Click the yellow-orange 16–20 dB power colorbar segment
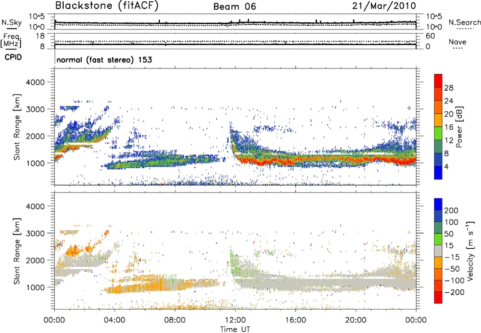The height and width of the screenshot is (333, 481). pos(438,120)
